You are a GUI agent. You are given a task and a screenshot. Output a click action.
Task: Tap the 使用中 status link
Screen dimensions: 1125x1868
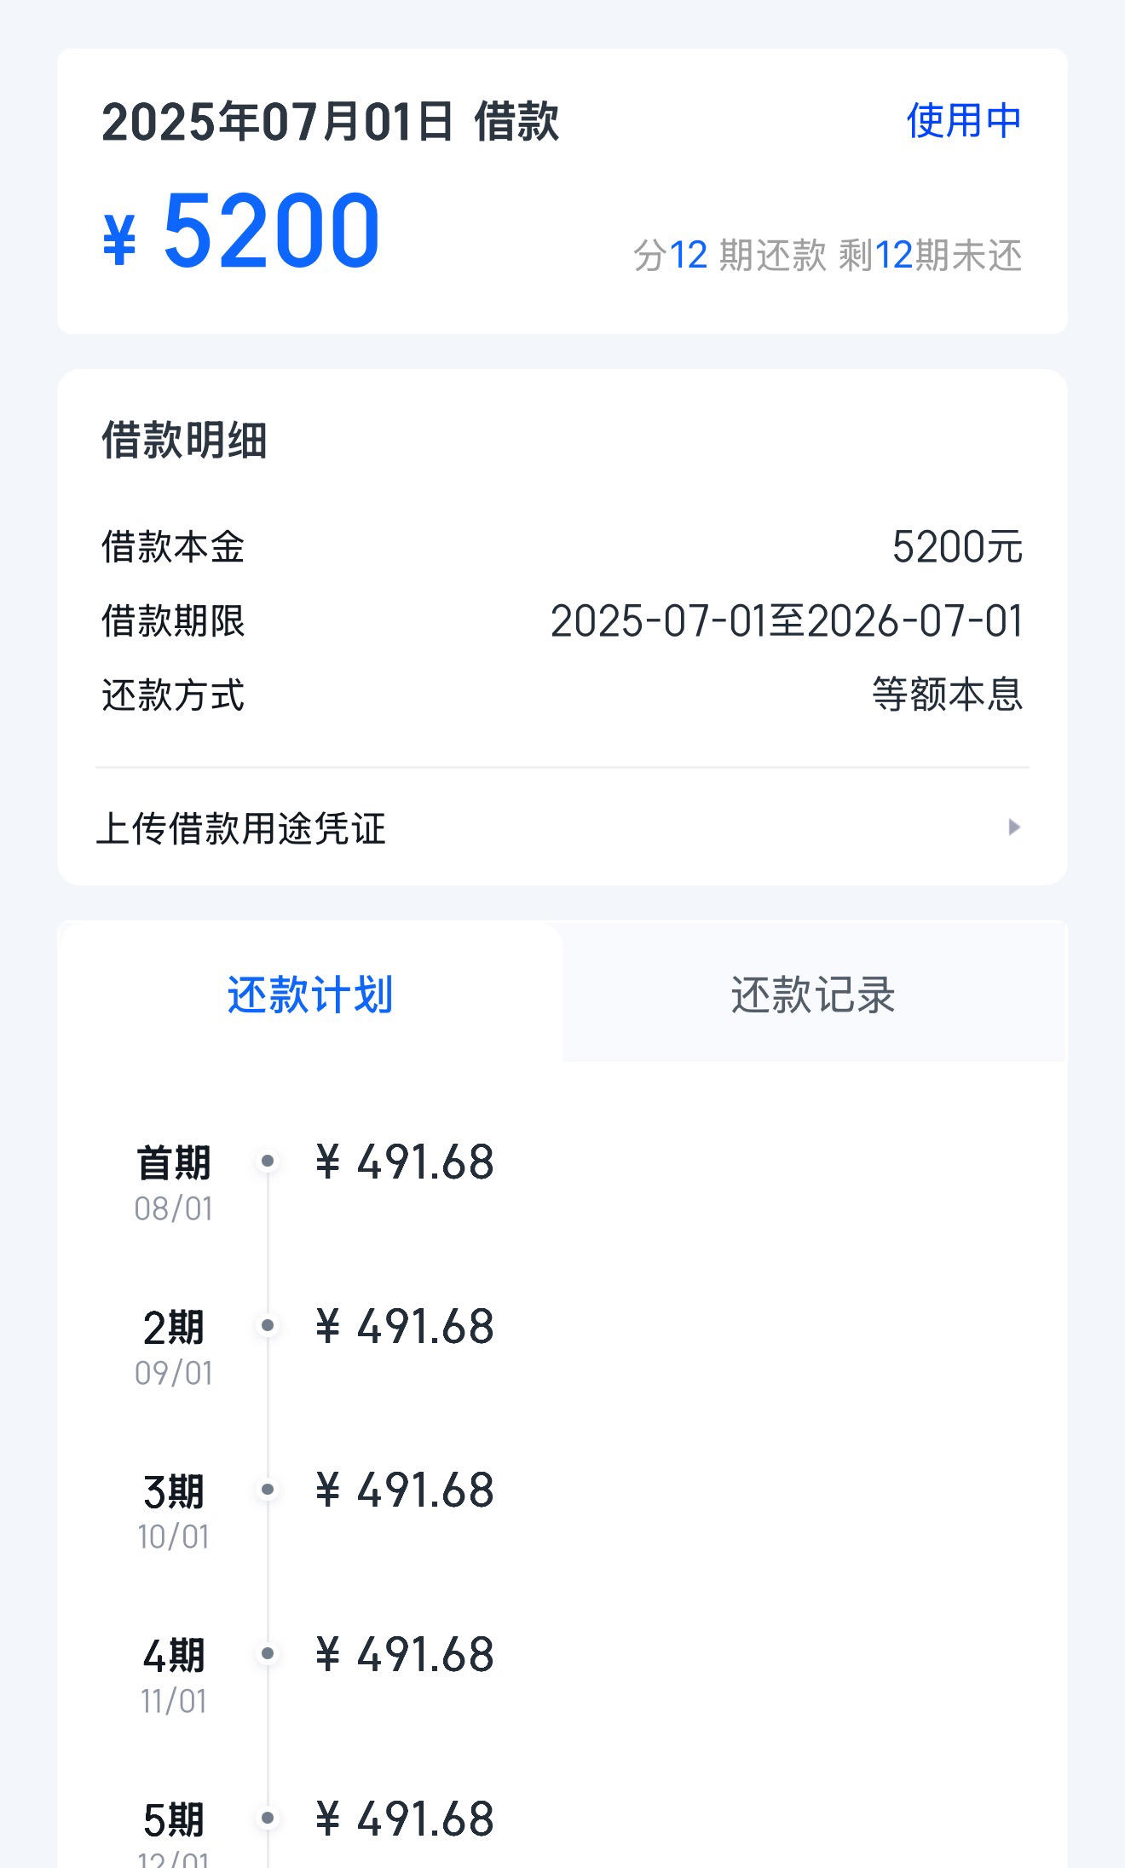(x=964, y=120)
